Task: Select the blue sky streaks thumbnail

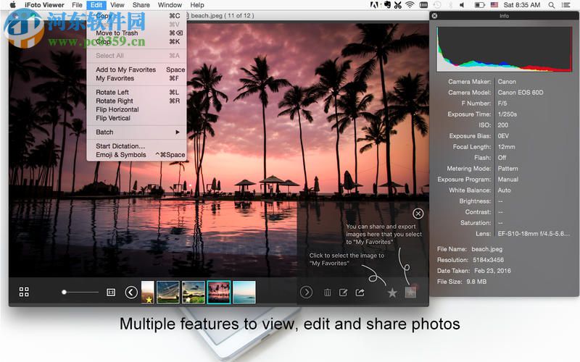Action: click(168, 292)
